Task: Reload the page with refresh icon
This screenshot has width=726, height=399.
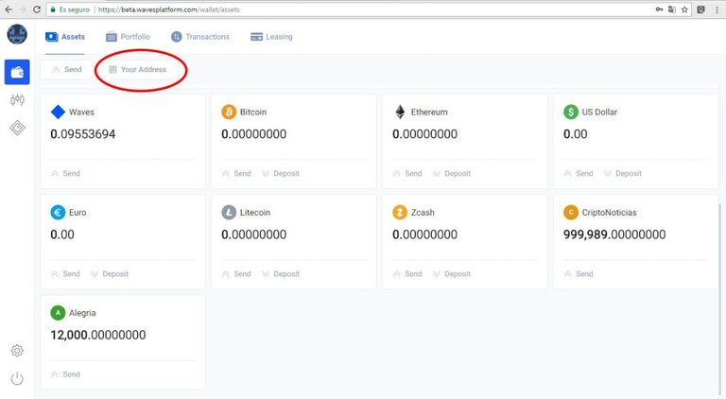Action: pos(37,9)
